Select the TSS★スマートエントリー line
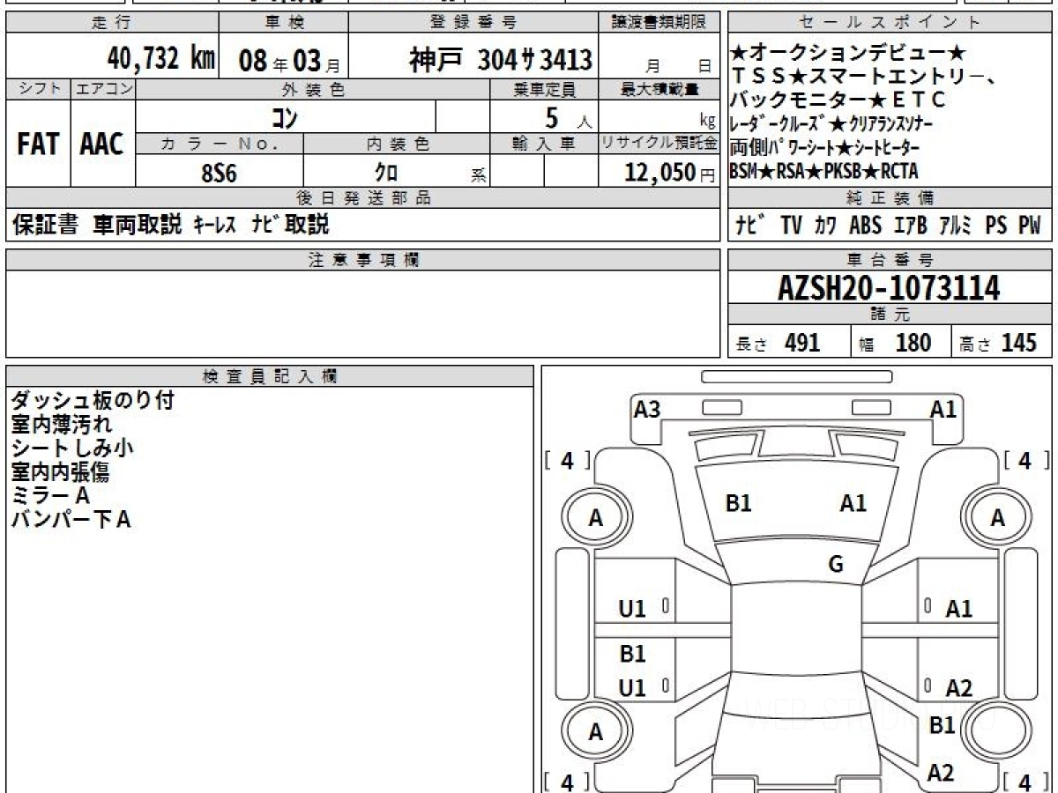 pyautogui.click(x=864, y=76)
